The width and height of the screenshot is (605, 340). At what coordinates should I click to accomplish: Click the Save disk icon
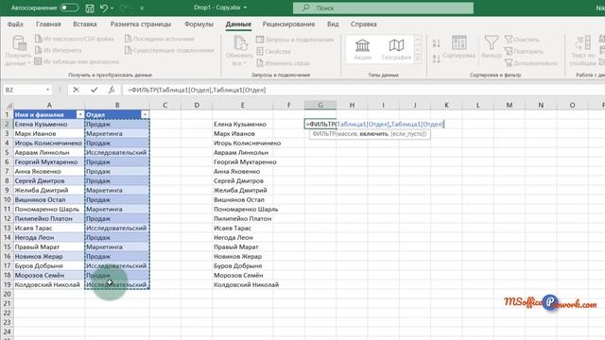(90, 8)
